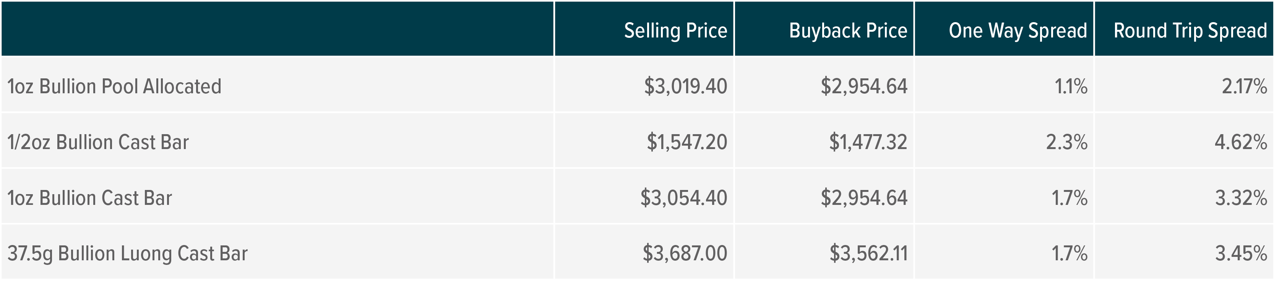Click the $3,019.40 selling price cell
This screenshot has height=284, width=1274.
coord(685,87)
